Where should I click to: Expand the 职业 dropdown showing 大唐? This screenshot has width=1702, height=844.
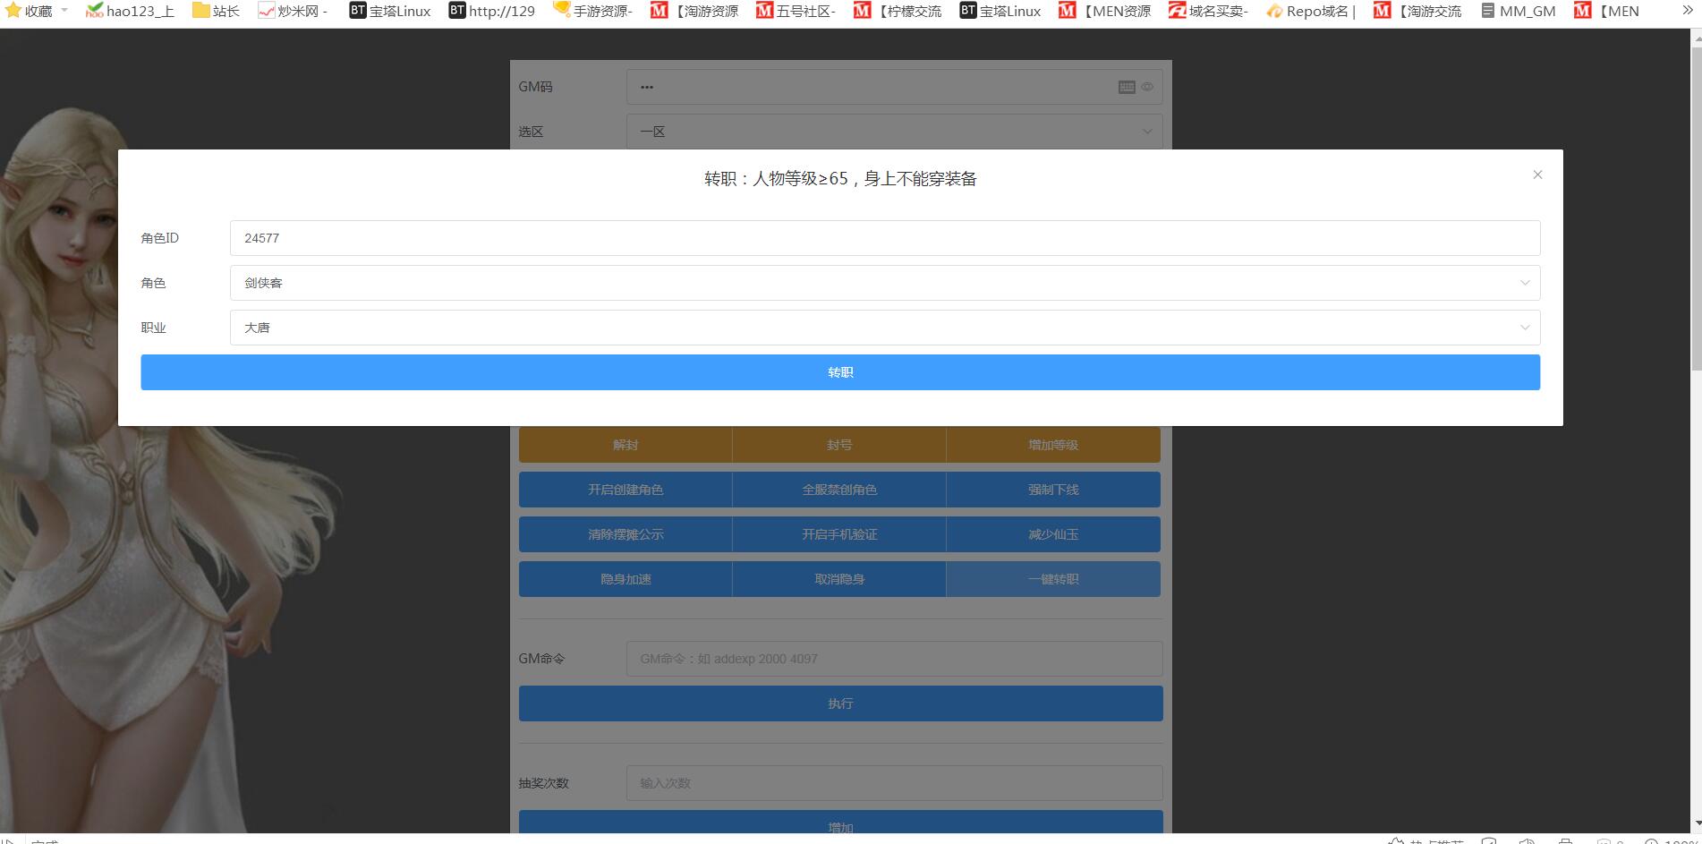[x=884, y=328]
